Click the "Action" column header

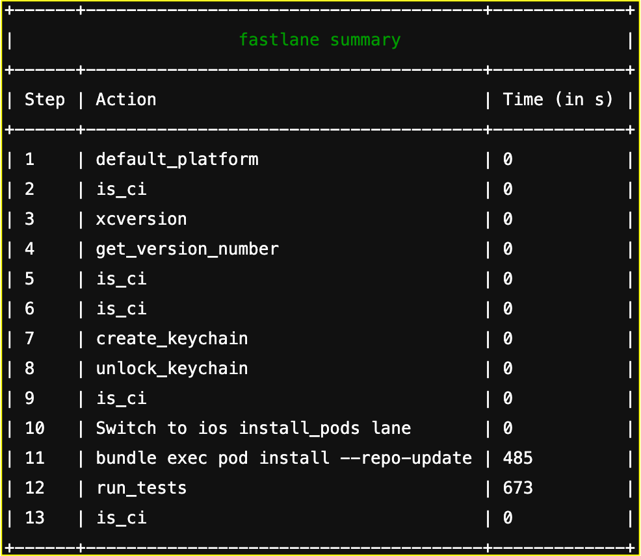(x=126, y=99)
